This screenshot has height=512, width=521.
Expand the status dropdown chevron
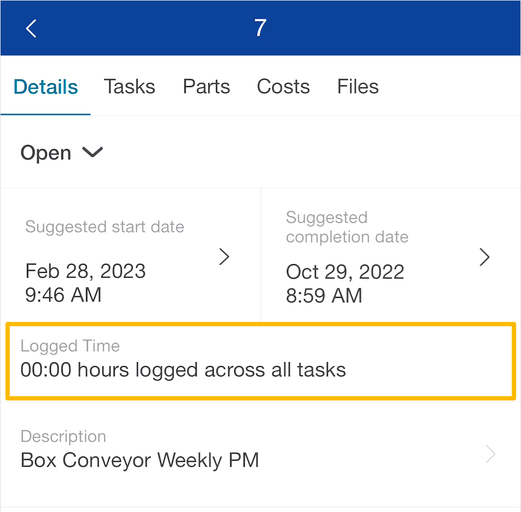click(x=92, y=153)
